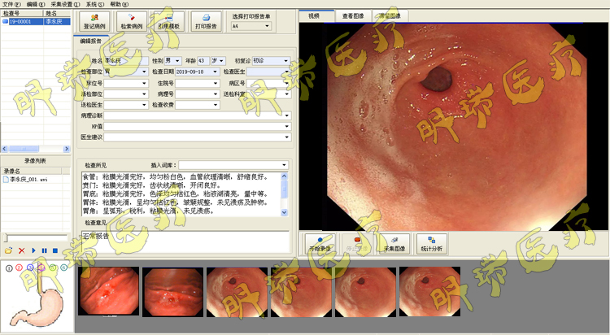Image resolution: width=610 pixels, height=335 pixels.
Task: Click the 年龄 age input field
Action: click(x=203, y=61)
